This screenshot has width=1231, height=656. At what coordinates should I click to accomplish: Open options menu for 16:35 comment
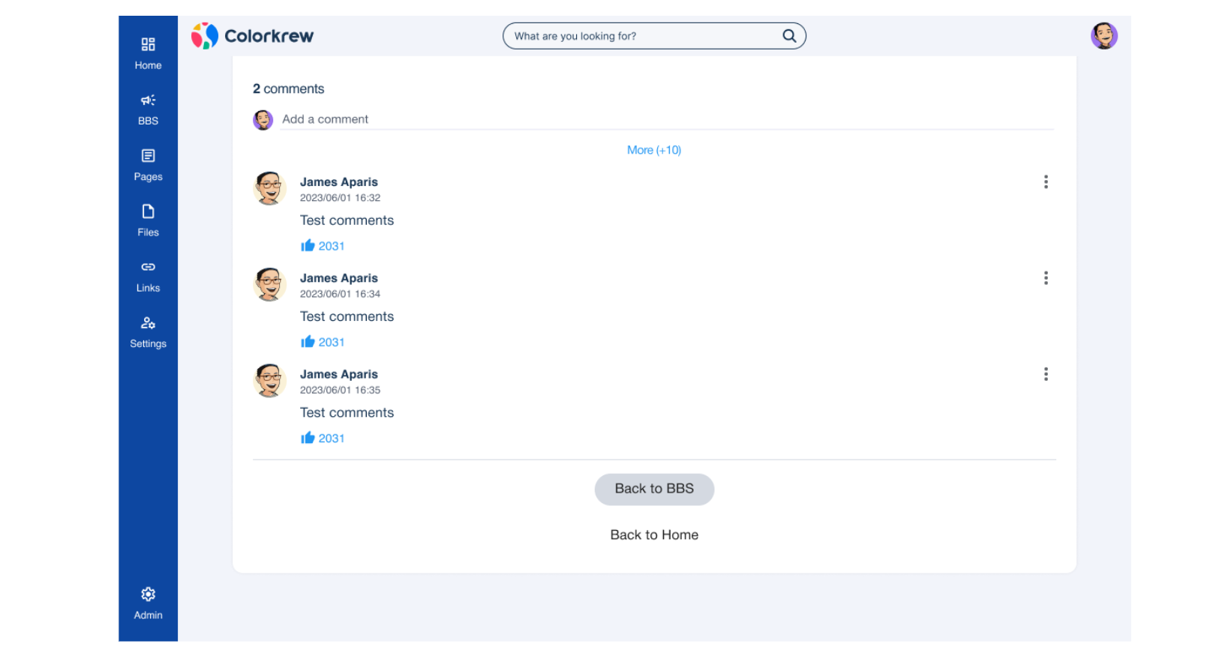pyautogui.click(x=1046, y=374)
